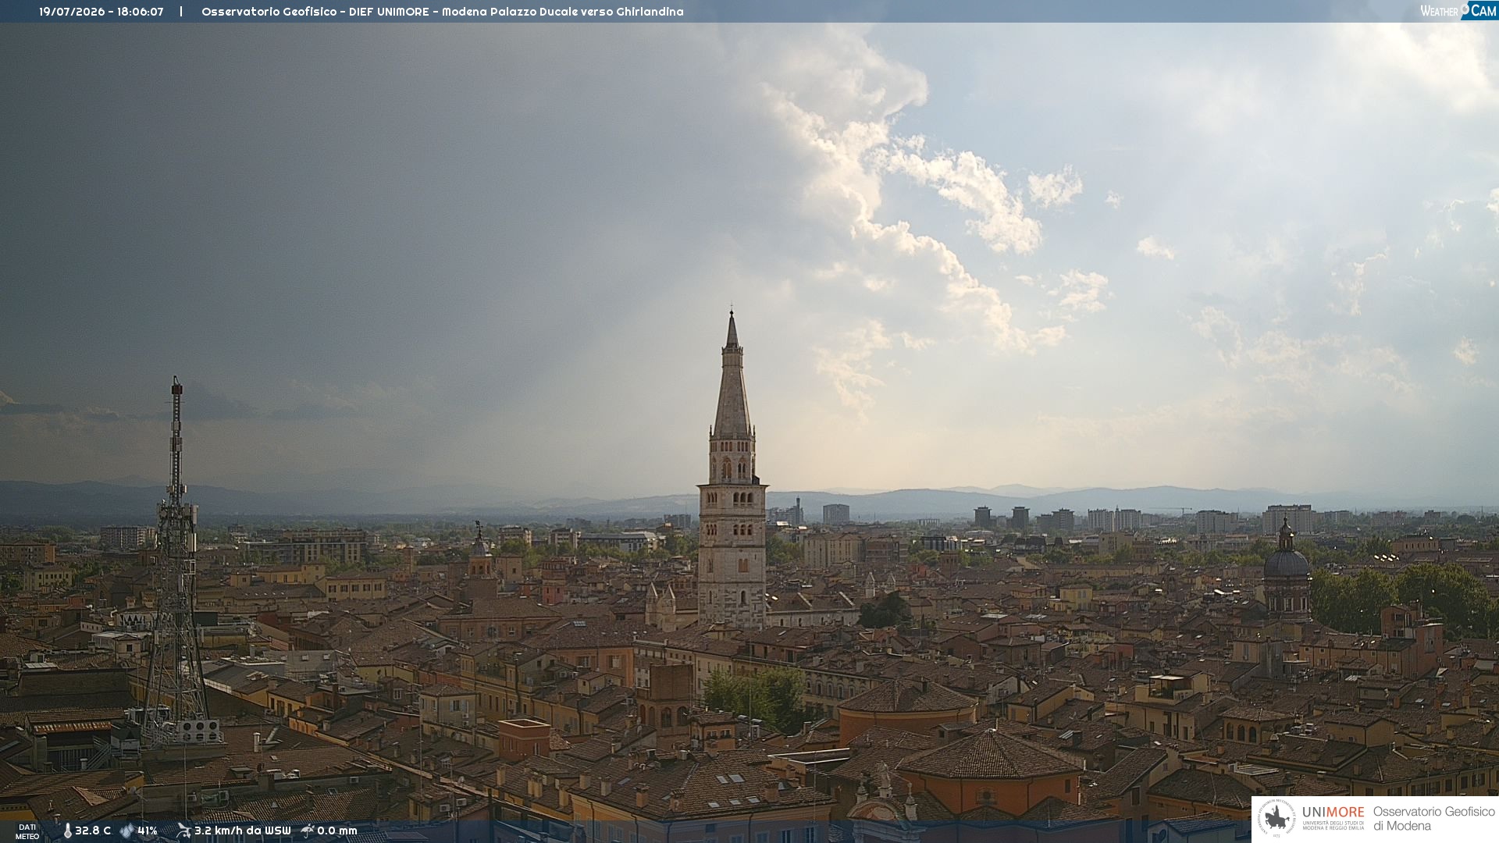Click the 0.0 mm rainfall value
The height and width of the screenshot is (843, 1499).
click(x=337, y=831)
